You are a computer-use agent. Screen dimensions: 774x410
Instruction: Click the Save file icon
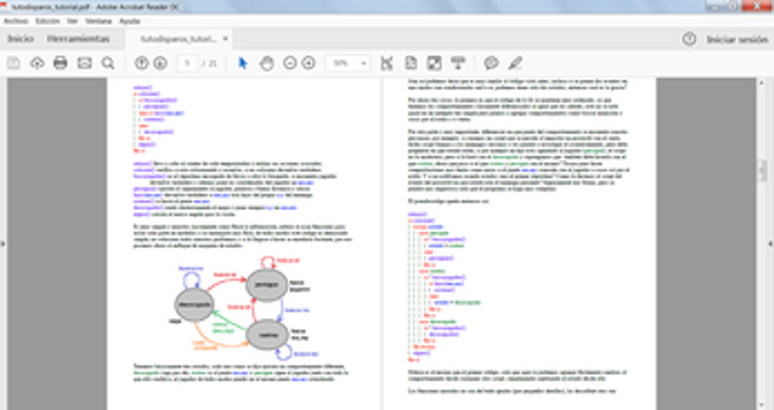point(14,63)
